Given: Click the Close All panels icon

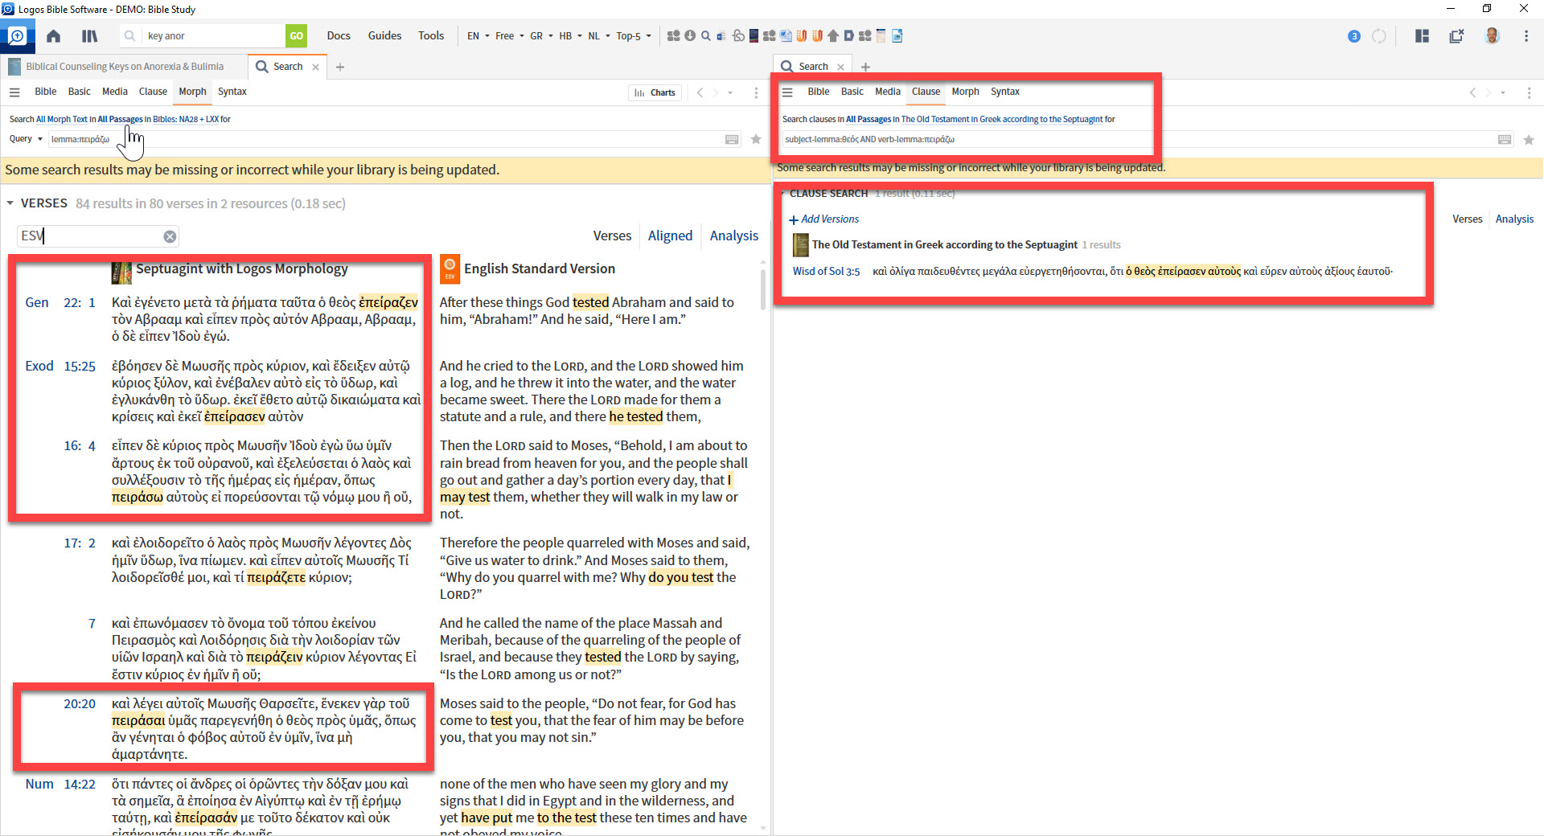Looking at the screenshot, I should (x=1456, y=36).
